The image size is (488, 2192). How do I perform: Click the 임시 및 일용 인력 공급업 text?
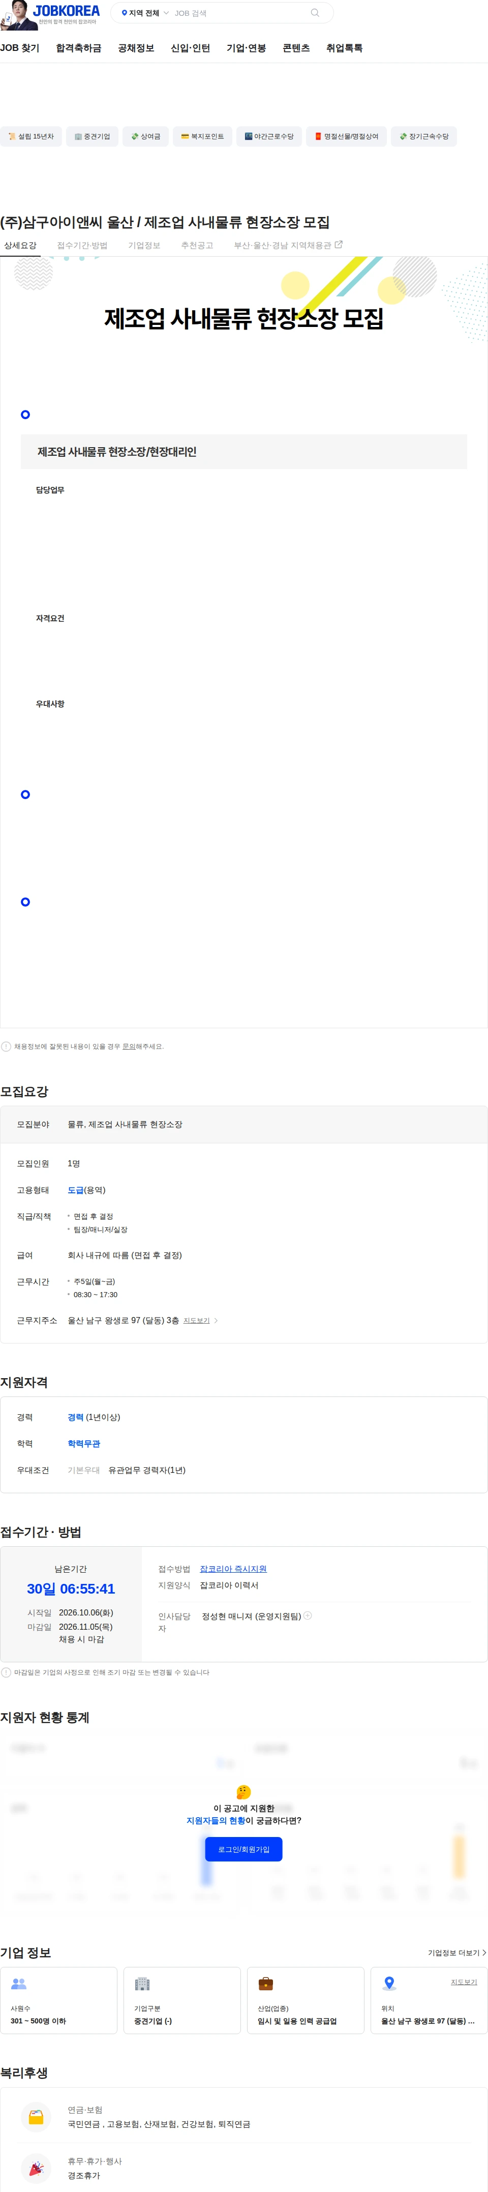pos(297,2020)
